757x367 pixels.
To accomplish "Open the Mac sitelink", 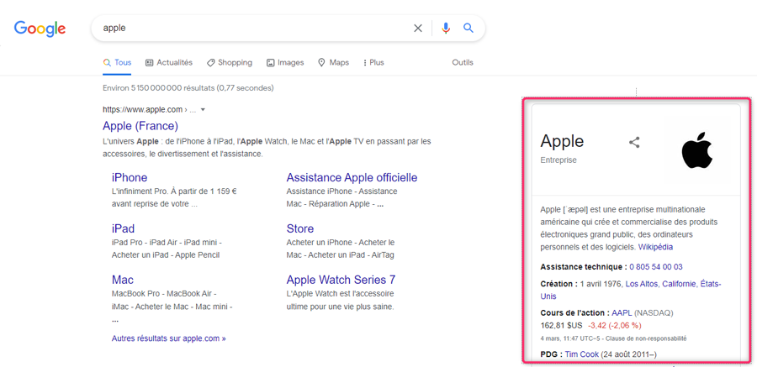I will tap(123, 280).
